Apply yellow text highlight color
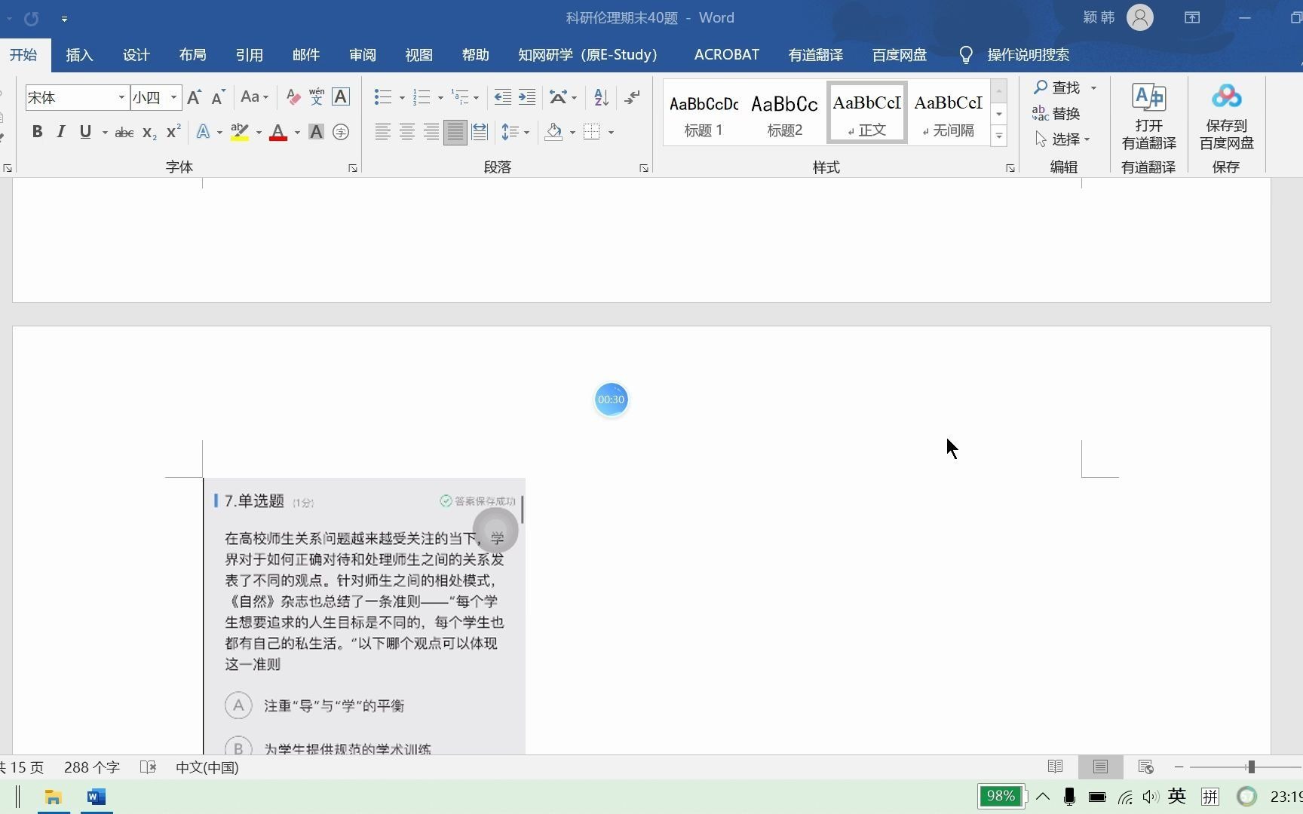Viewport: 1303px width, 814px height. point(240,132)
